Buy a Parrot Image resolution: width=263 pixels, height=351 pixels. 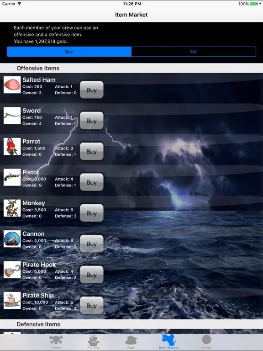tap(92, 151)
